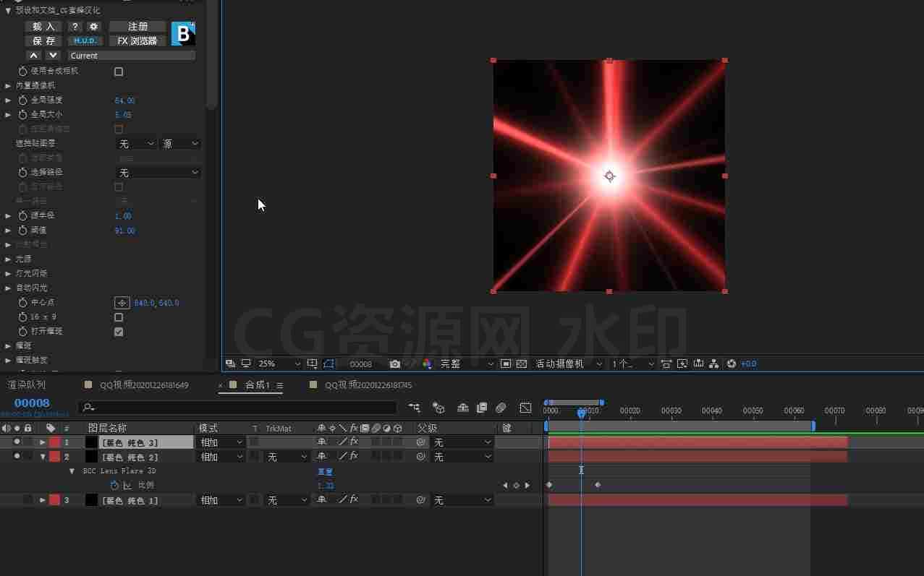924x576 pixels.
Task: Uncheck the 打开耀斑 checkbox
Action: [119, 332]
